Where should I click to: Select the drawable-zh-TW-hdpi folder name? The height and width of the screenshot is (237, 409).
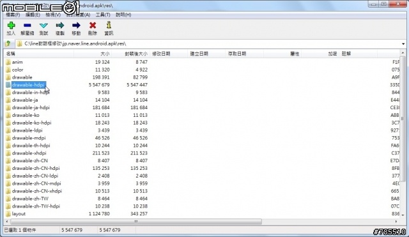coord(36,206)
